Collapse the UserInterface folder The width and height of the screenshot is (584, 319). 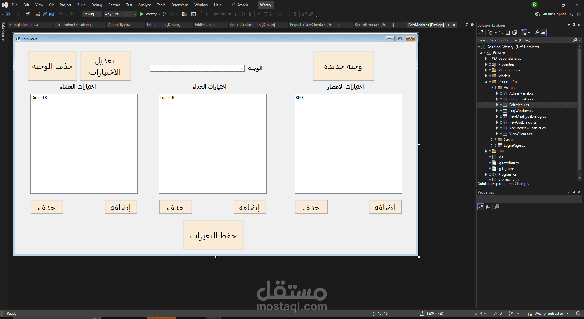tap(486, 82)
